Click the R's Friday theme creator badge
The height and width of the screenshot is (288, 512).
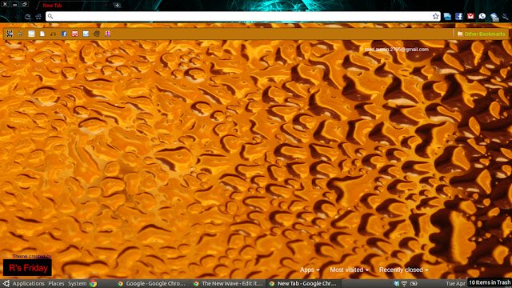pos(27,268)
